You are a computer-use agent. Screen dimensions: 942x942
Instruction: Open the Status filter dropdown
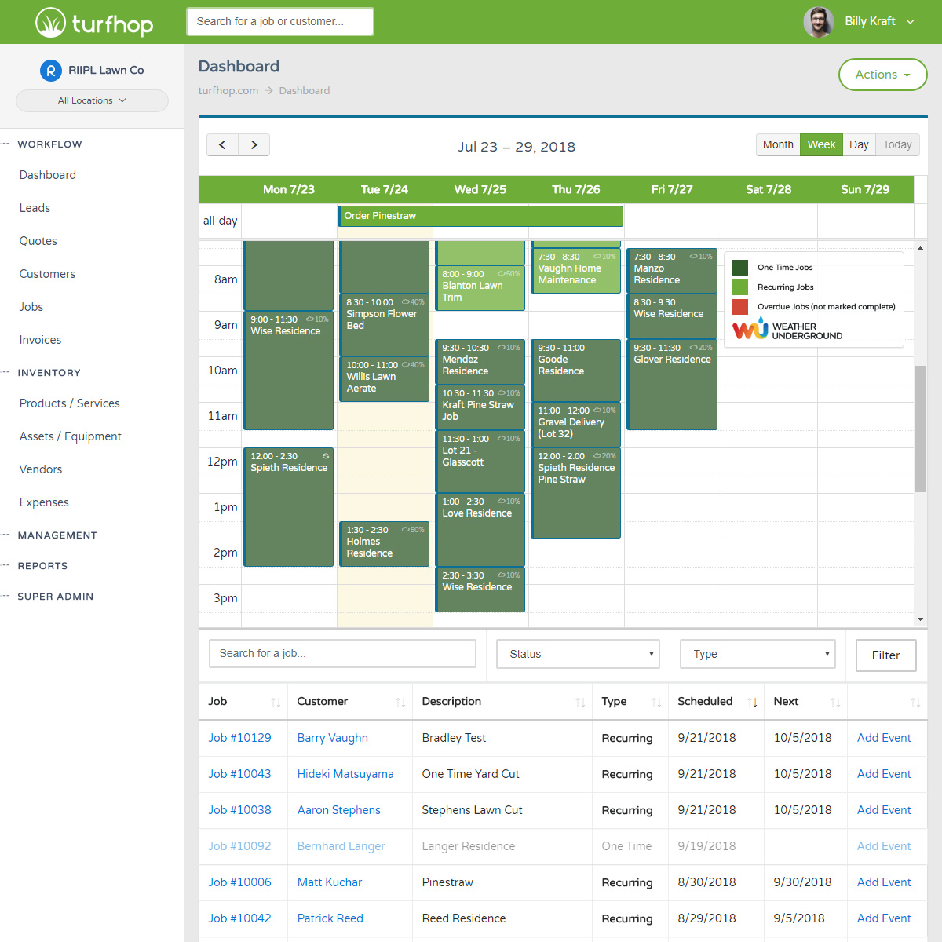(x=578, y=654)
